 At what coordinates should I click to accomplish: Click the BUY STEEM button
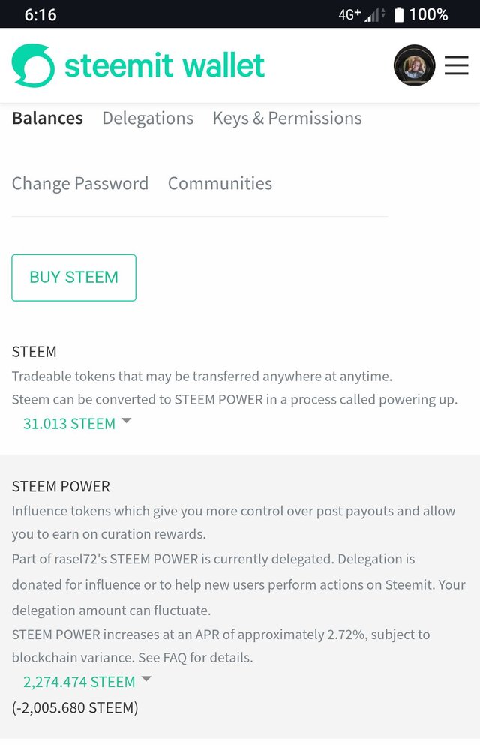click(x=74, y=278)
